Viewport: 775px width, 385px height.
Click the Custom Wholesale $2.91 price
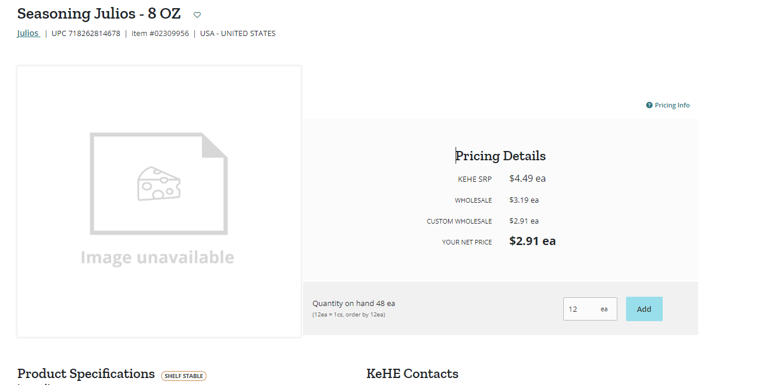(x=524, y=221)
